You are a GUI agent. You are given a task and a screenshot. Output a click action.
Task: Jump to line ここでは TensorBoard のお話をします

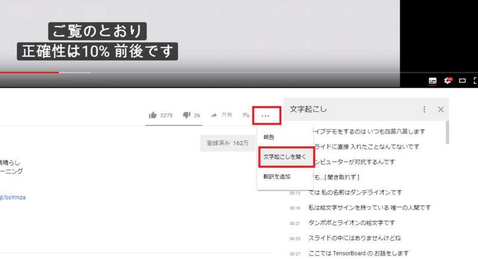coord(358,253)
